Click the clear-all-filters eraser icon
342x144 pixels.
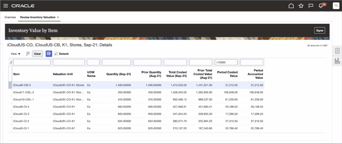point(11,62)
